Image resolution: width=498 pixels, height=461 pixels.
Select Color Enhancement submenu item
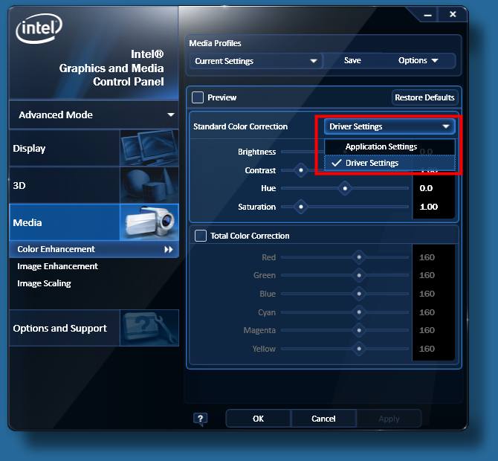94,249
